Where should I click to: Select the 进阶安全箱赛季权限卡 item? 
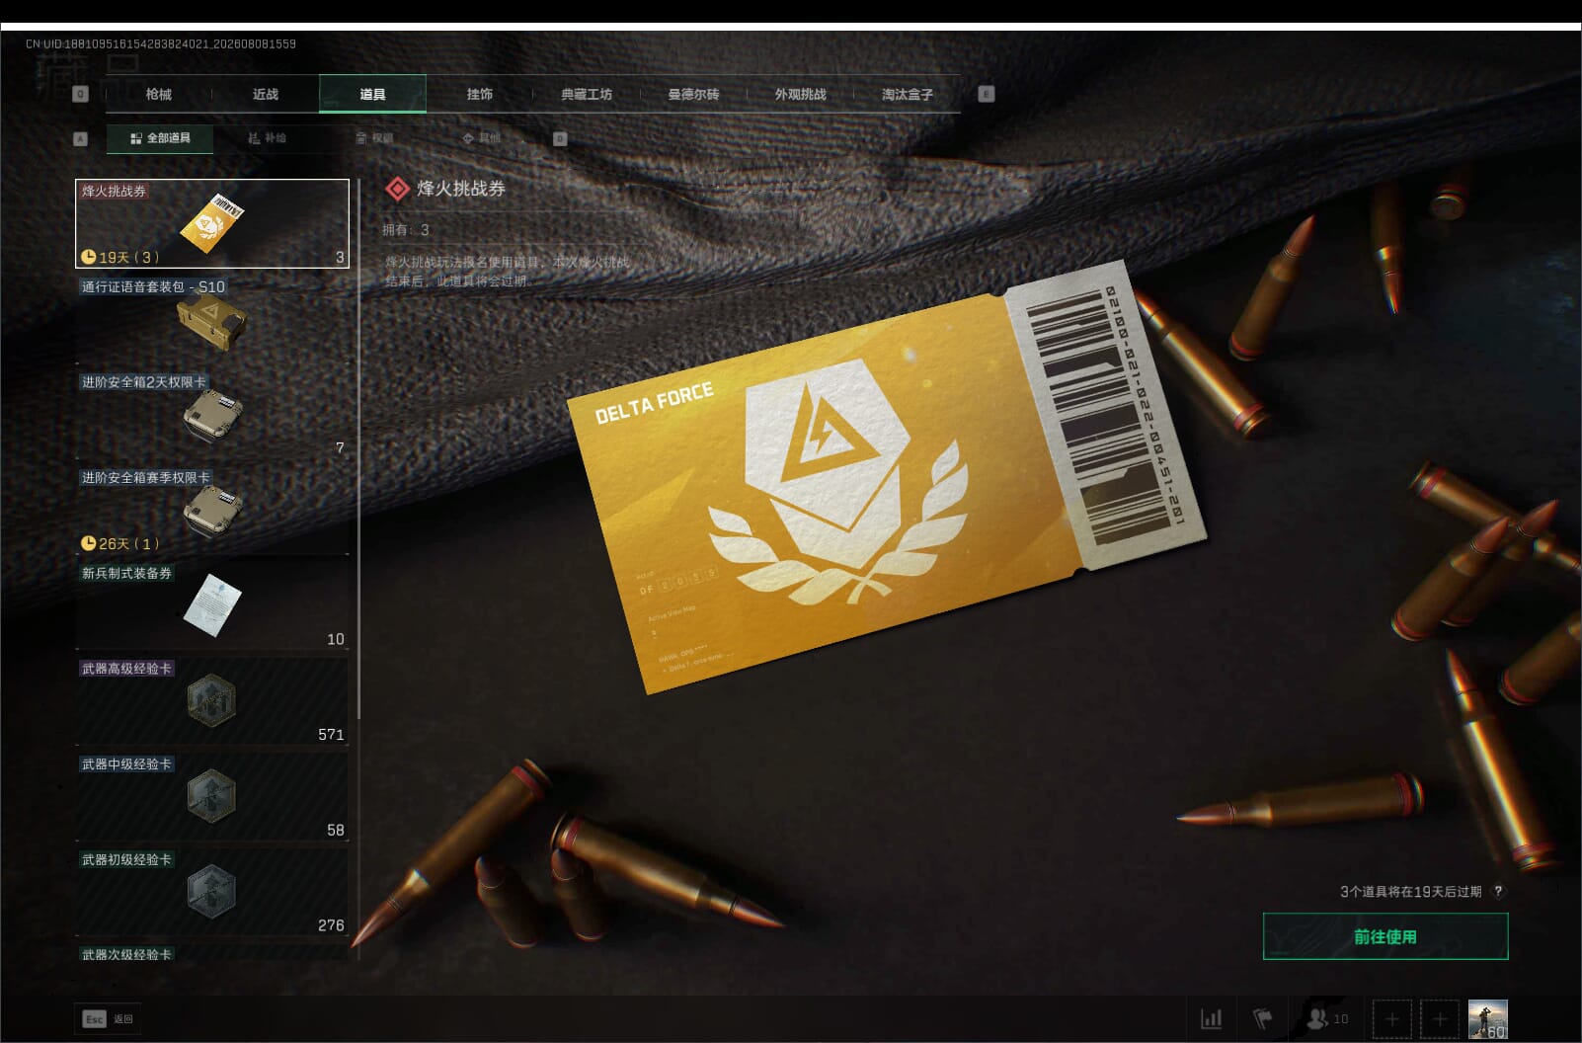(x=212, y=510)
